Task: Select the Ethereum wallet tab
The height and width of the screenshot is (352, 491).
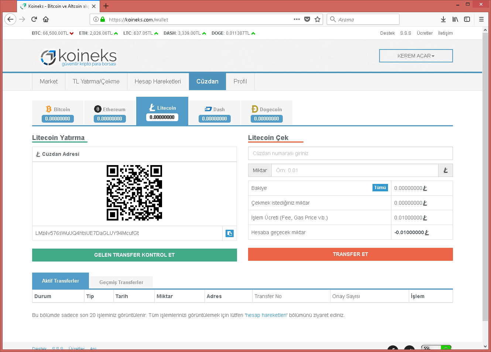Action: coord(110,113)
